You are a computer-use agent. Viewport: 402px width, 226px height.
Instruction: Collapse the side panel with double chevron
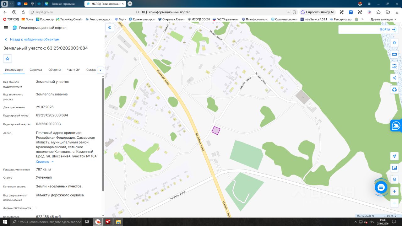[110, 28]
